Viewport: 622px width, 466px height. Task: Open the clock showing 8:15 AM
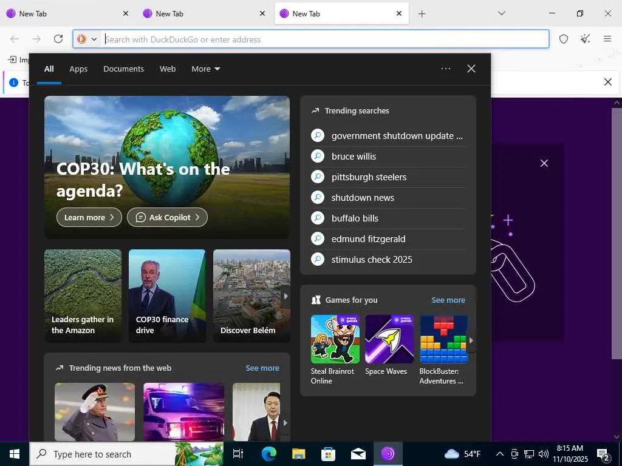tap(570, 454)
